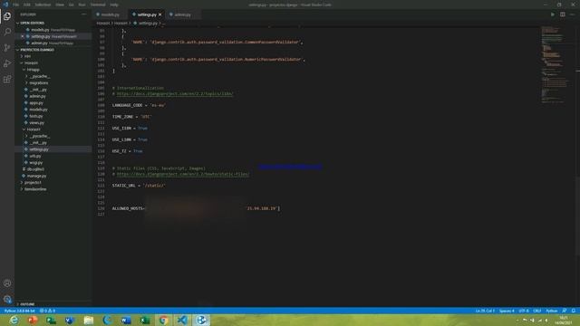Open Google Chrome from the taskbar

coord(163,320)
